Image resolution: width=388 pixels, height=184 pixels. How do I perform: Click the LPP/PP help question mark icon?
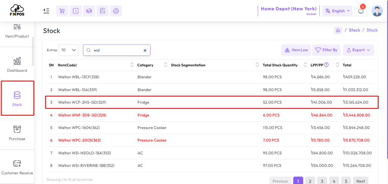tap(326, 65)
